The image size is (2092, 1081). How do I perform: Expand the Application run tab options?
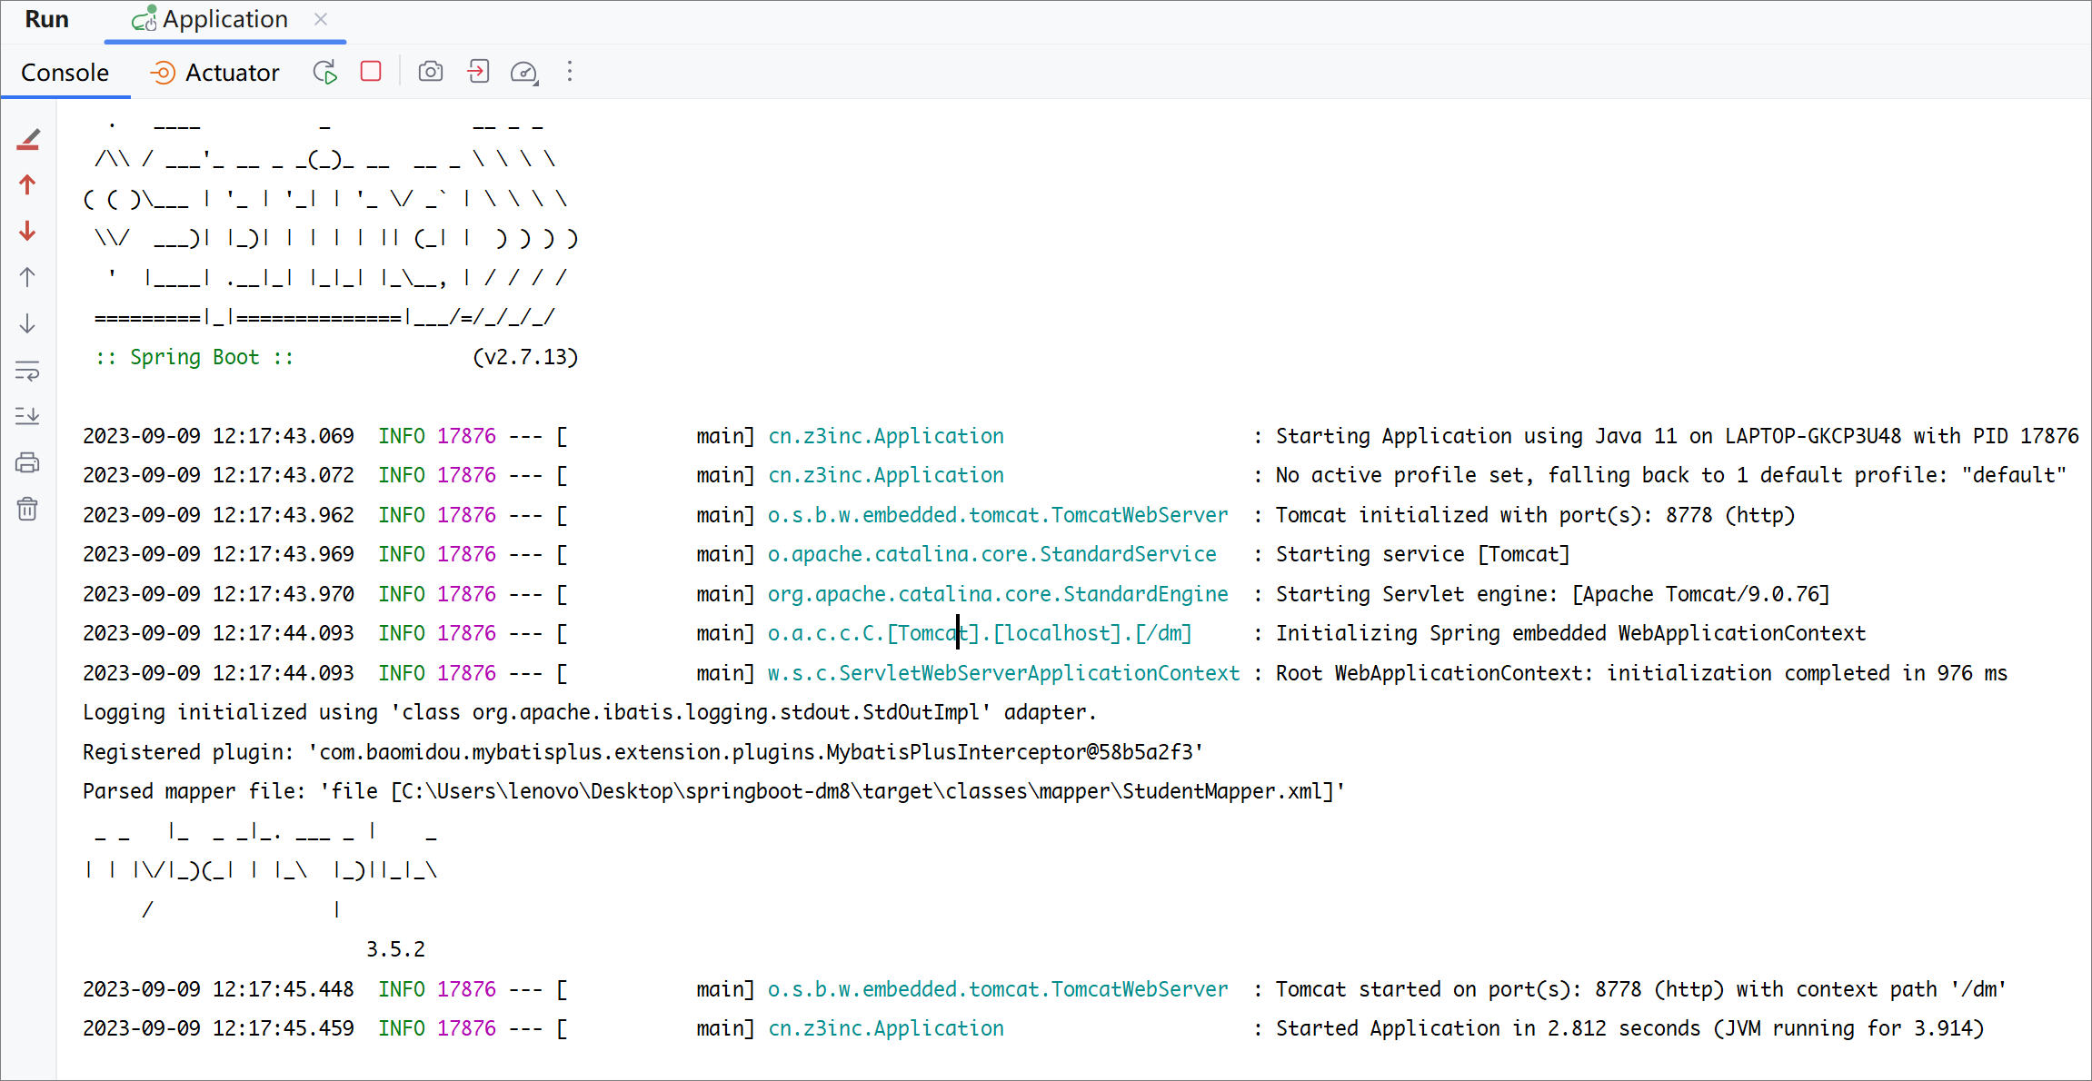pos(567,72)
